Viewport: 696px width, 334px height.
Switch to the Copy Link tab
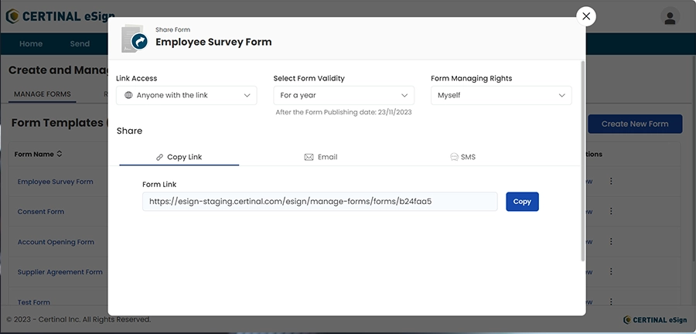[179, 157]
